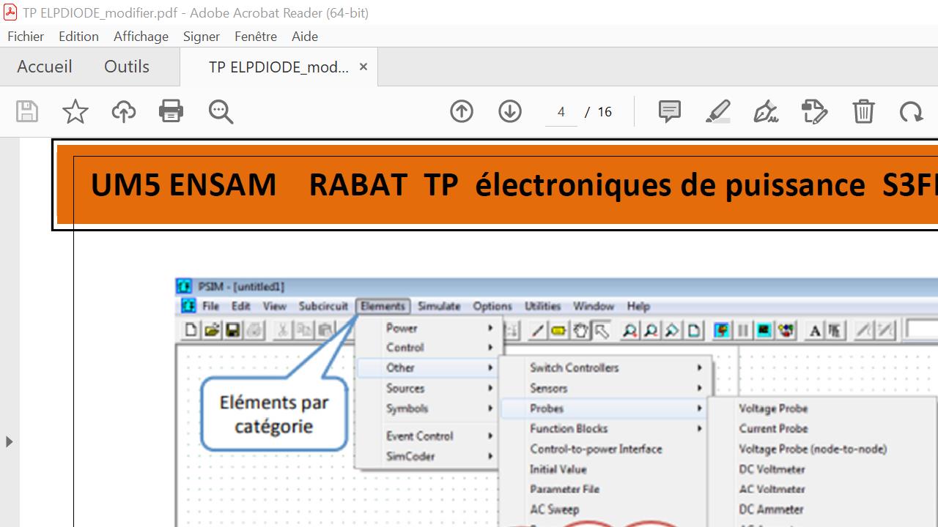Click the Save file icon

coord(27,111)
